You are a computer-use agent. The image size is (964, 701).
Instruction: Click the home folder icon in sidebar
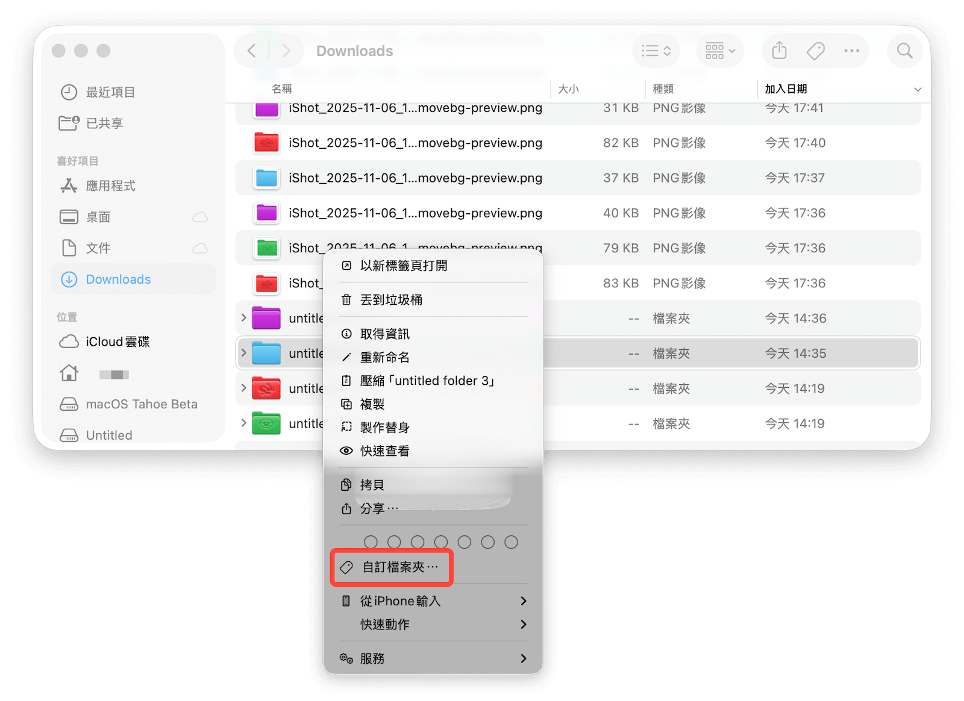click(69, 373)
